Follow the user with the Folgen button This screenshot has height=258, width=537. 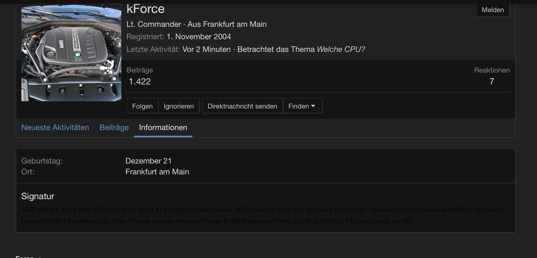pyautogui.click(x=142, y=106)
